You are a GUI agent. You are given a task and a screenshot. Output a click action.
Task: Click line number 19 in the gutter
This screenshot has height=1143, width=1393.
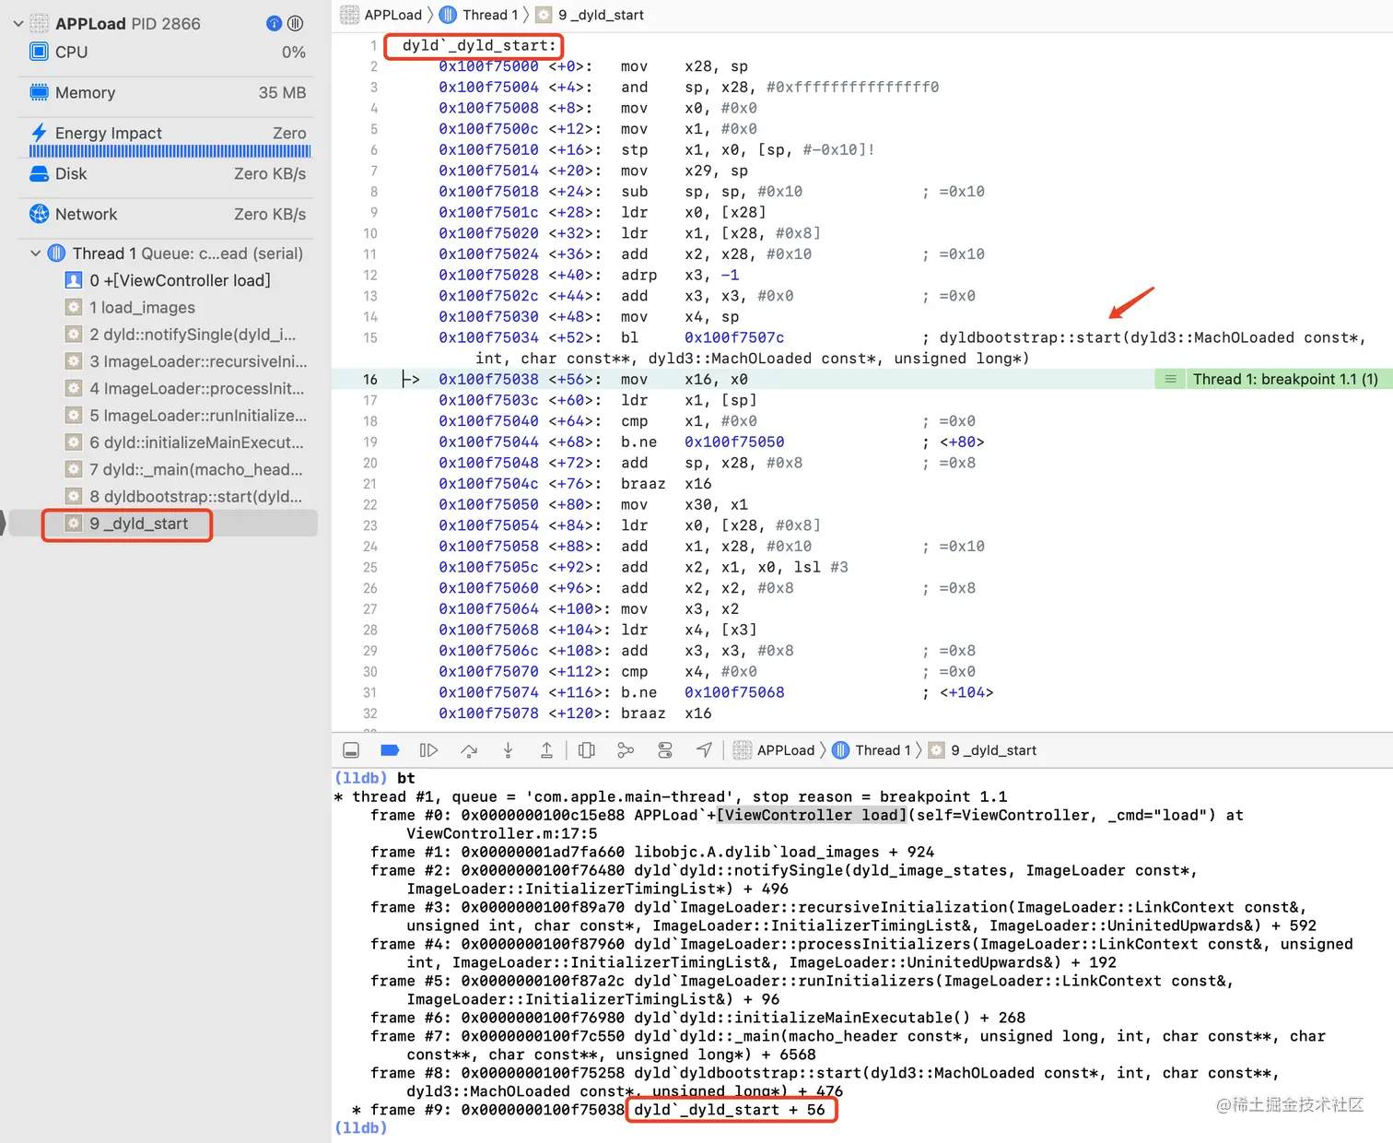coord(370,442)
